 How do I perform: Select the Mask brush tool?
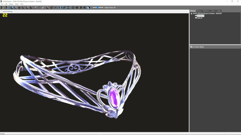click(15, 8)
